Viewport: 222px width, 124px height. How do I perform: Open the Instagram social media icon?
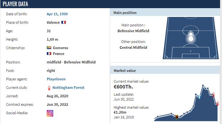coord(50,113)
